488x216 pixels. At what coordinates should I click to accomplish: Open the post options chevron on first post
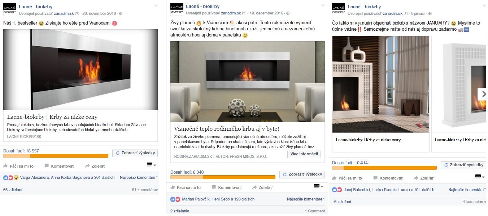coord(156,5)
